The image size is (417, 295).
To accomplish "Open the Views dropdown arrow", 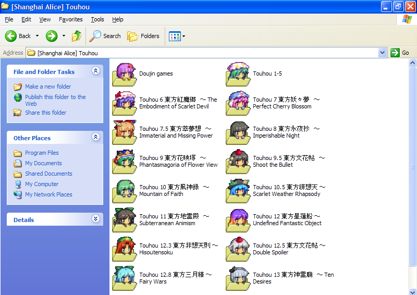I will pos(183,36).
